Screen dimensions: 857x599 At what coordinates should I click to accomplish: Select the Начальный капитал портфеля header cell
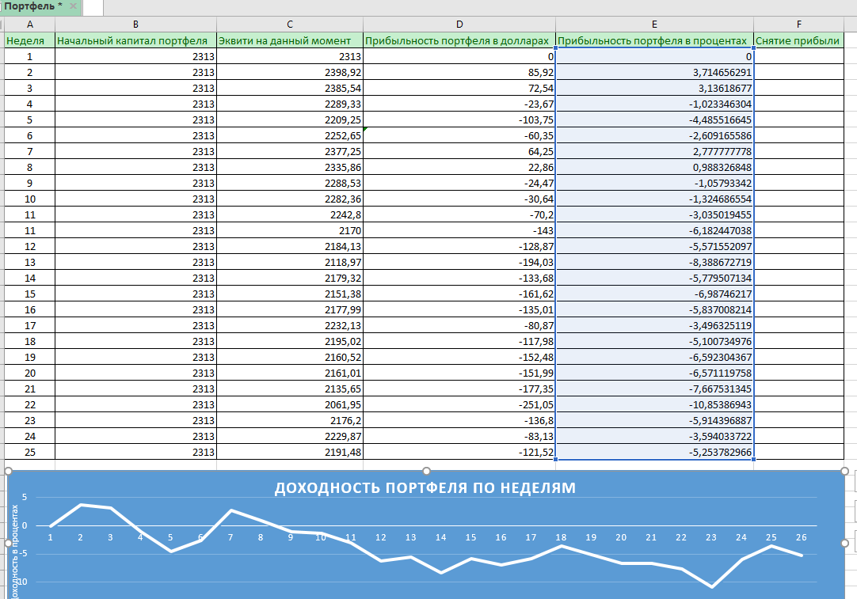click(x=135, y=40)
